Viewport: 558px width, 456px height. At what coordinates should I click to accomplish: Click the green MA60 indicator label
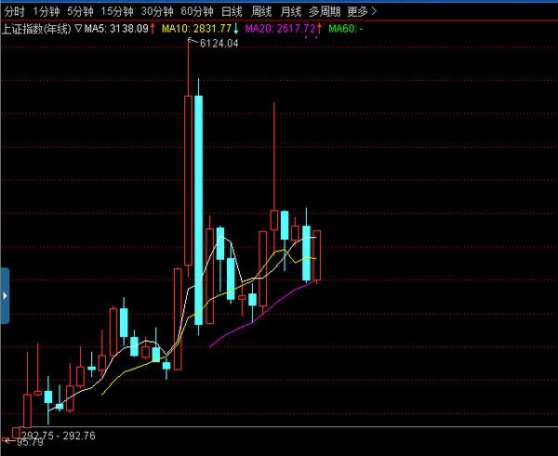pyautogui.click(x=345, y=29)
